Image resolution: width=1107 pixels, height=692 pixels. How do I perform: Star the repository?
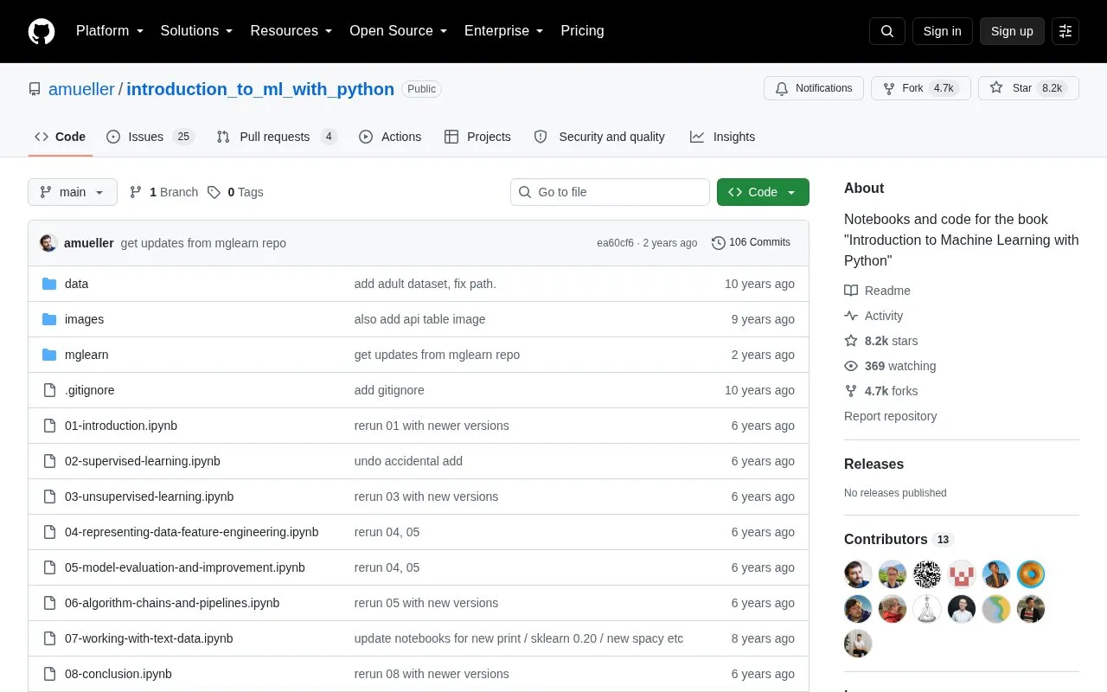(x=1028, y=88)
